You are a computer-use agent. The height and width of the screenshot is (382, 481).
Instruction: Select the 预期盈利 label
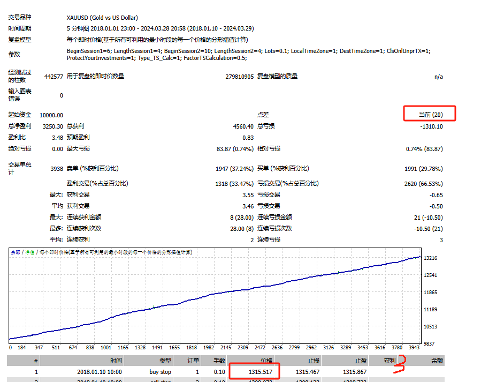[78, 137]
